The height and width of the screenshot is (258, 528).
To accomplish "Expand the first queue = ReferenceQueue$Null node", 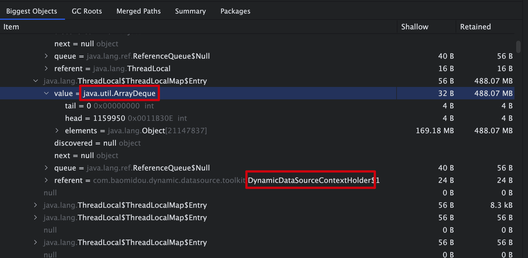I will (46, 56).
